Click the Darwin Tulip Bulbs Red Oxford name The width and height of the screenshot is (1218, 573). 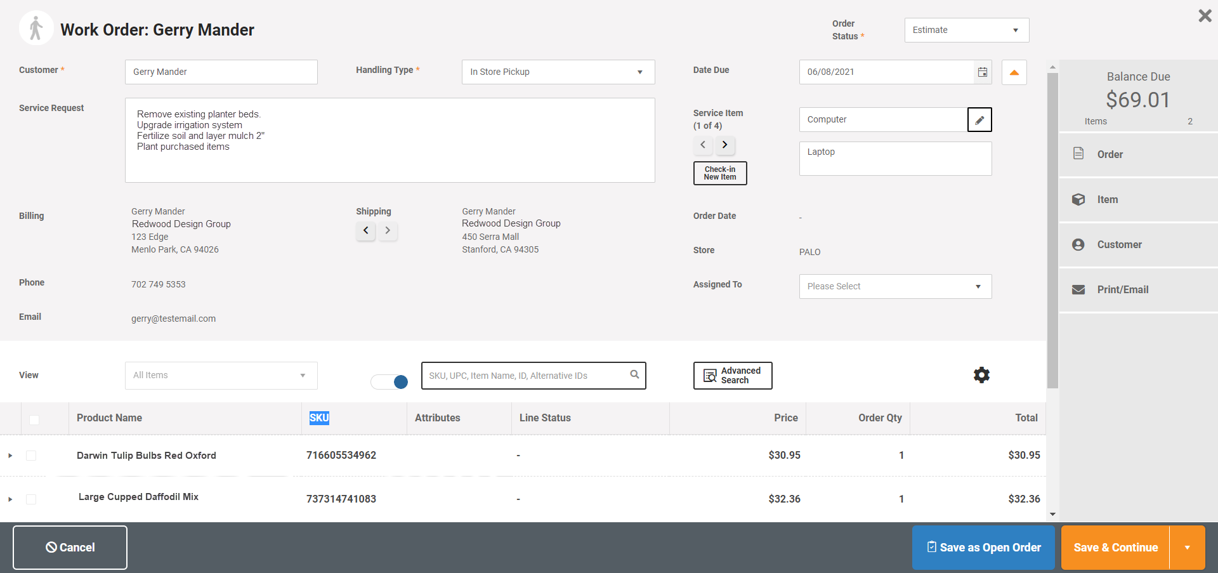tap(147, 455)
